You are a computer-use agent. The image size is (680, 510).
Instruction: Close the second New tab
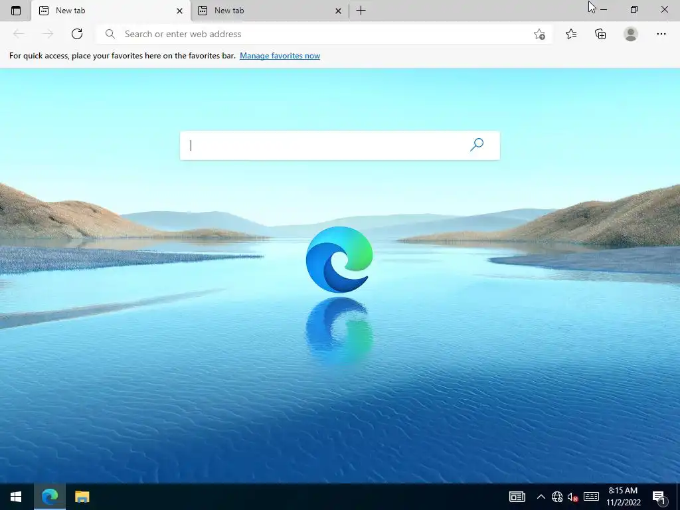(x=338, y=11)
